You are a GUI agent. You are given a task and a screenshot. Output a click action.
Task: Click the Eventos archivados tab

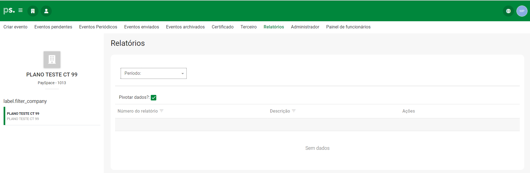tap(185, 27)
